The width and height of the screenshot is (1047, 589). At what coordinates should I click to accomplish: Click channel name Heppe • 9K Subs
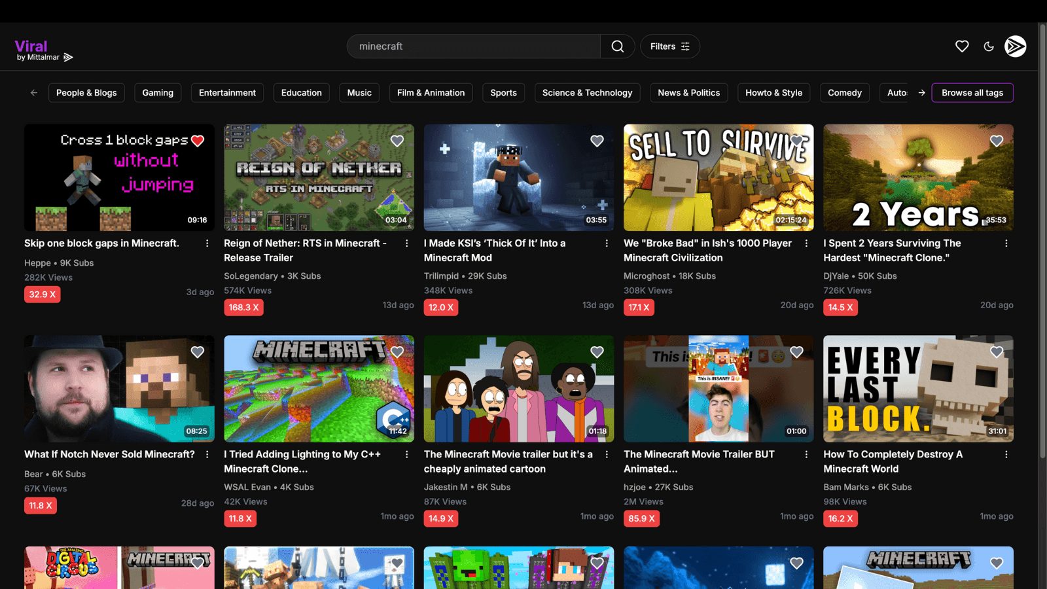pos(59,263)
